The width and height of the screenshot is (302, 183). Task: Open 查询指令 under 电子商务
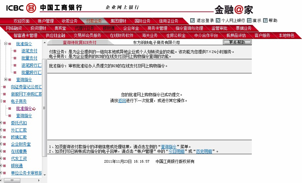point(24,116)
